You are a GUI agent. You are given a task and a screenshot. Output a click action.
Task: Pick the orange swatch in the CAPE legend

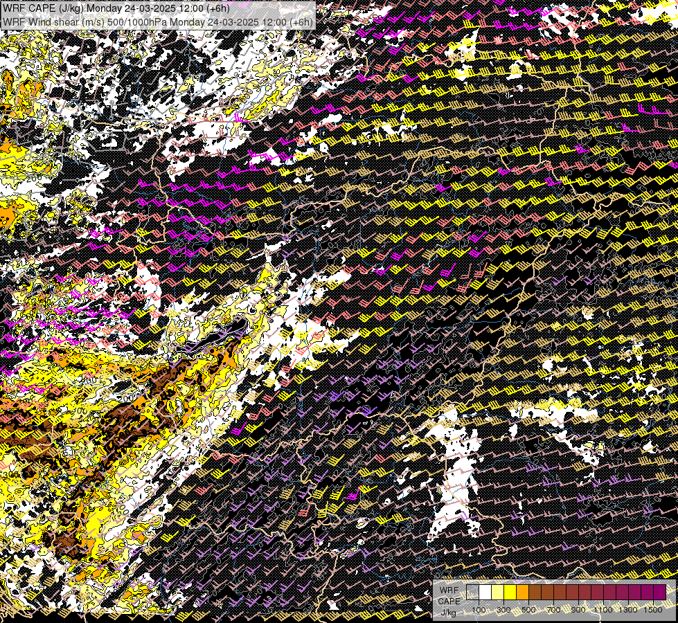(522, 593)
